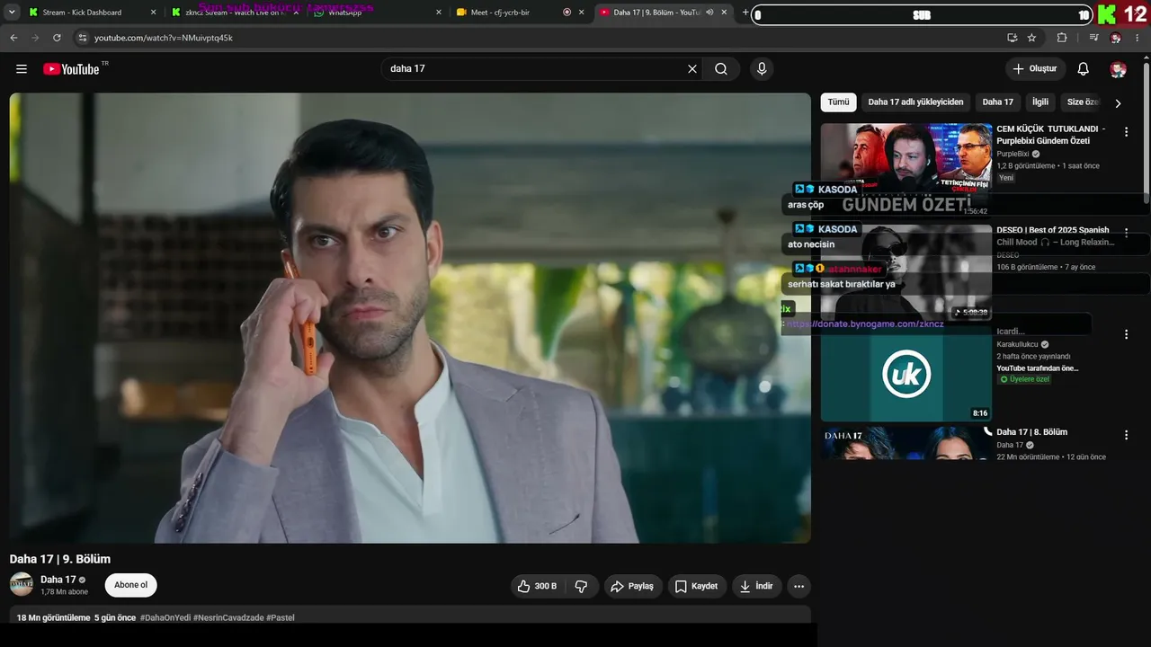Go back to the previous browser page
This screenshot has width=1151, height=647.
click(13, 38)
